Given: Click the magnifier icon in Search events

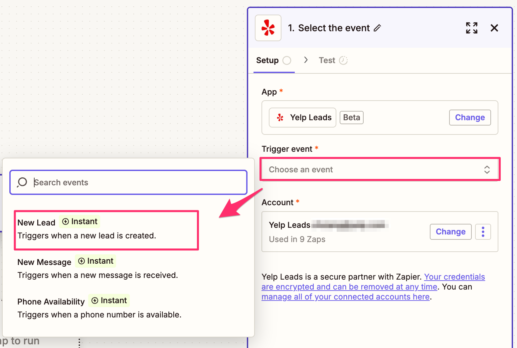Looking at the screenshot, I should click(22, 182).
